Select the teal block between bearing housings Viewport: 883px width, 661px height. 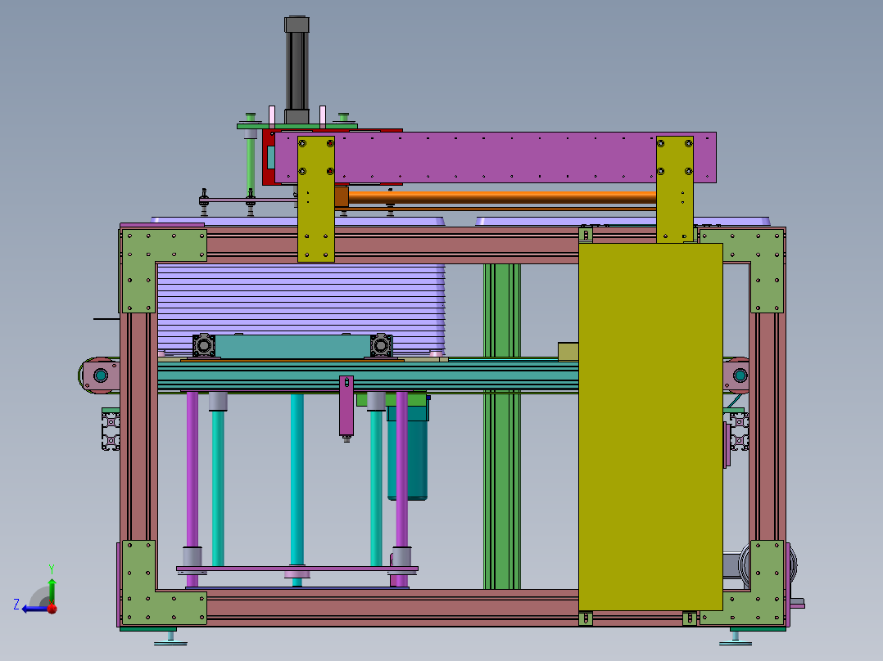point(292,347)
